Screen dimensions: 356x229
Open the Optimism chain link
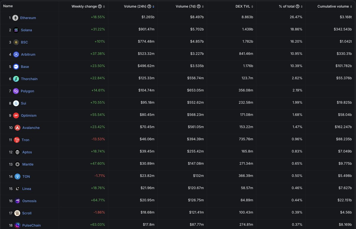click(x=29, y=115)
